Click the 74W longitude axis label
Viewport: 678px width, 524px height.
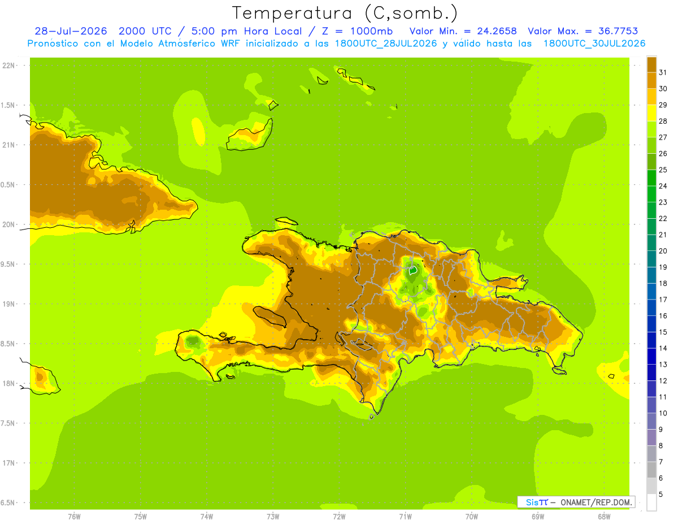[207, 517]
